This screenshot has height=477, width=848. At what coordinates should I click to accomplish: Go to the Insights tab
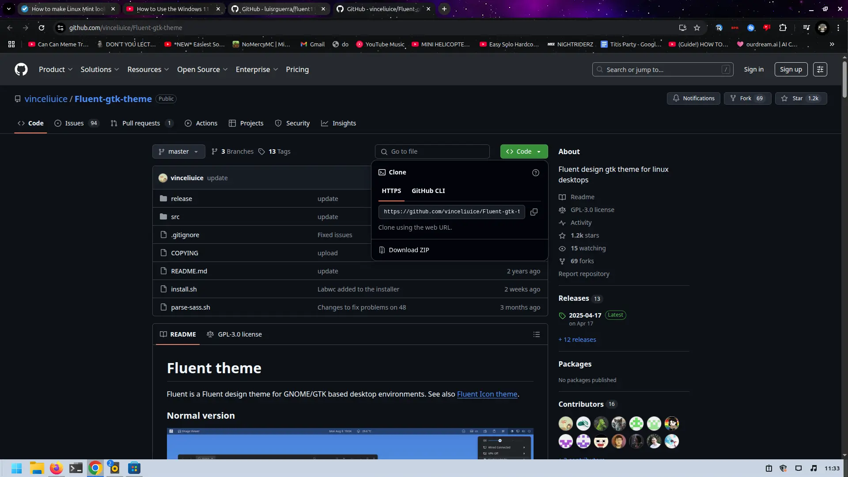tap(338, 123)
